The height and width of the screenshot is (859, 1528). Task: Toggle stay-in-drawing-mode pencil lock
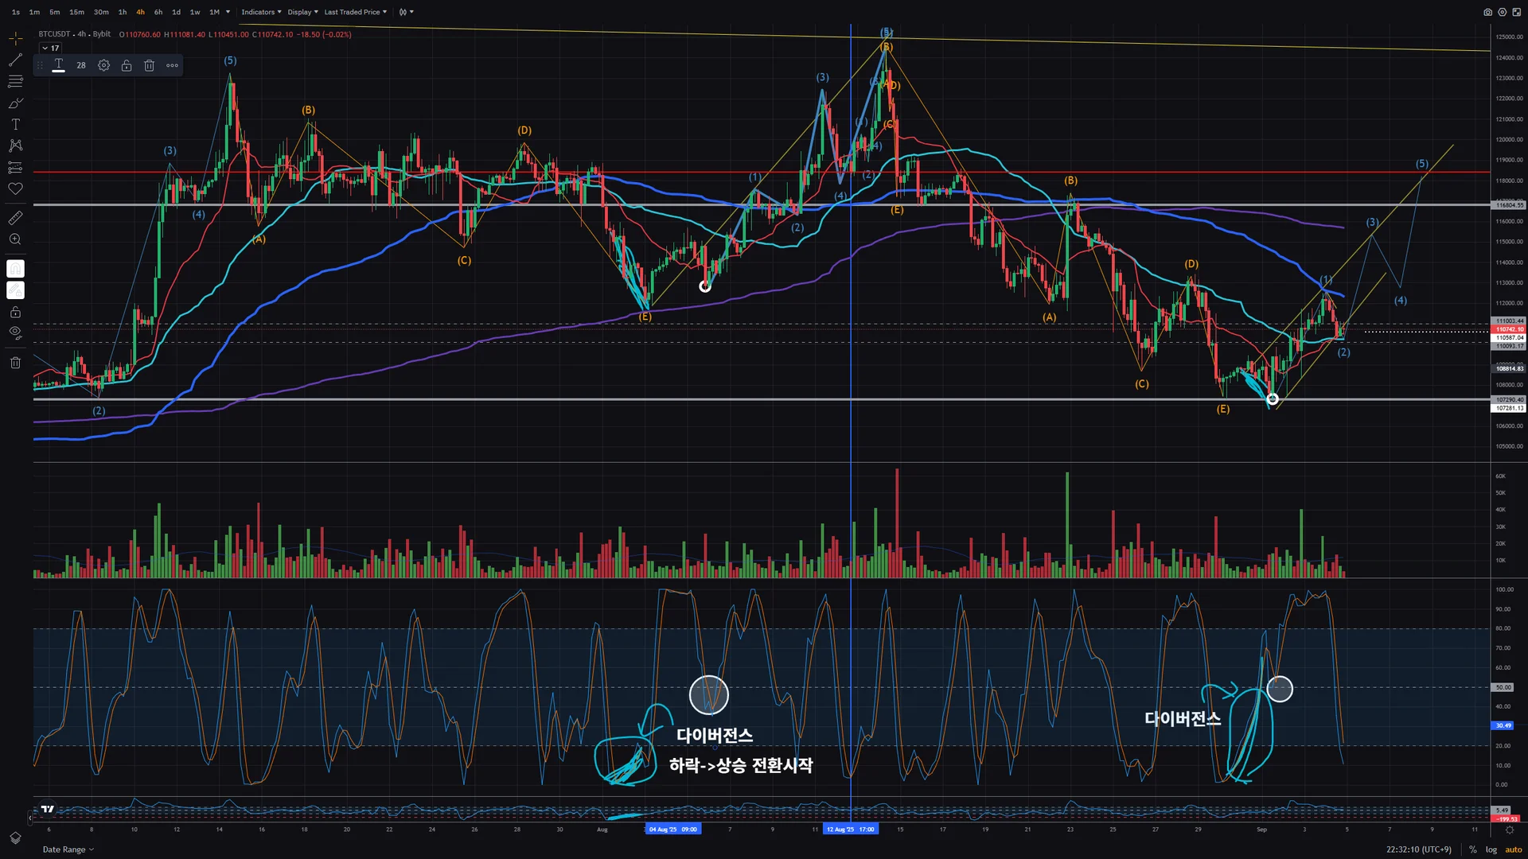[x=15, y=290]
